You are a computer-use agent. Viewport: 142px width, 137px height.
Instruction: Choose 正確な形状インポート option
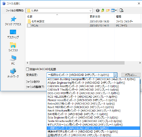[x=93, y=135]
